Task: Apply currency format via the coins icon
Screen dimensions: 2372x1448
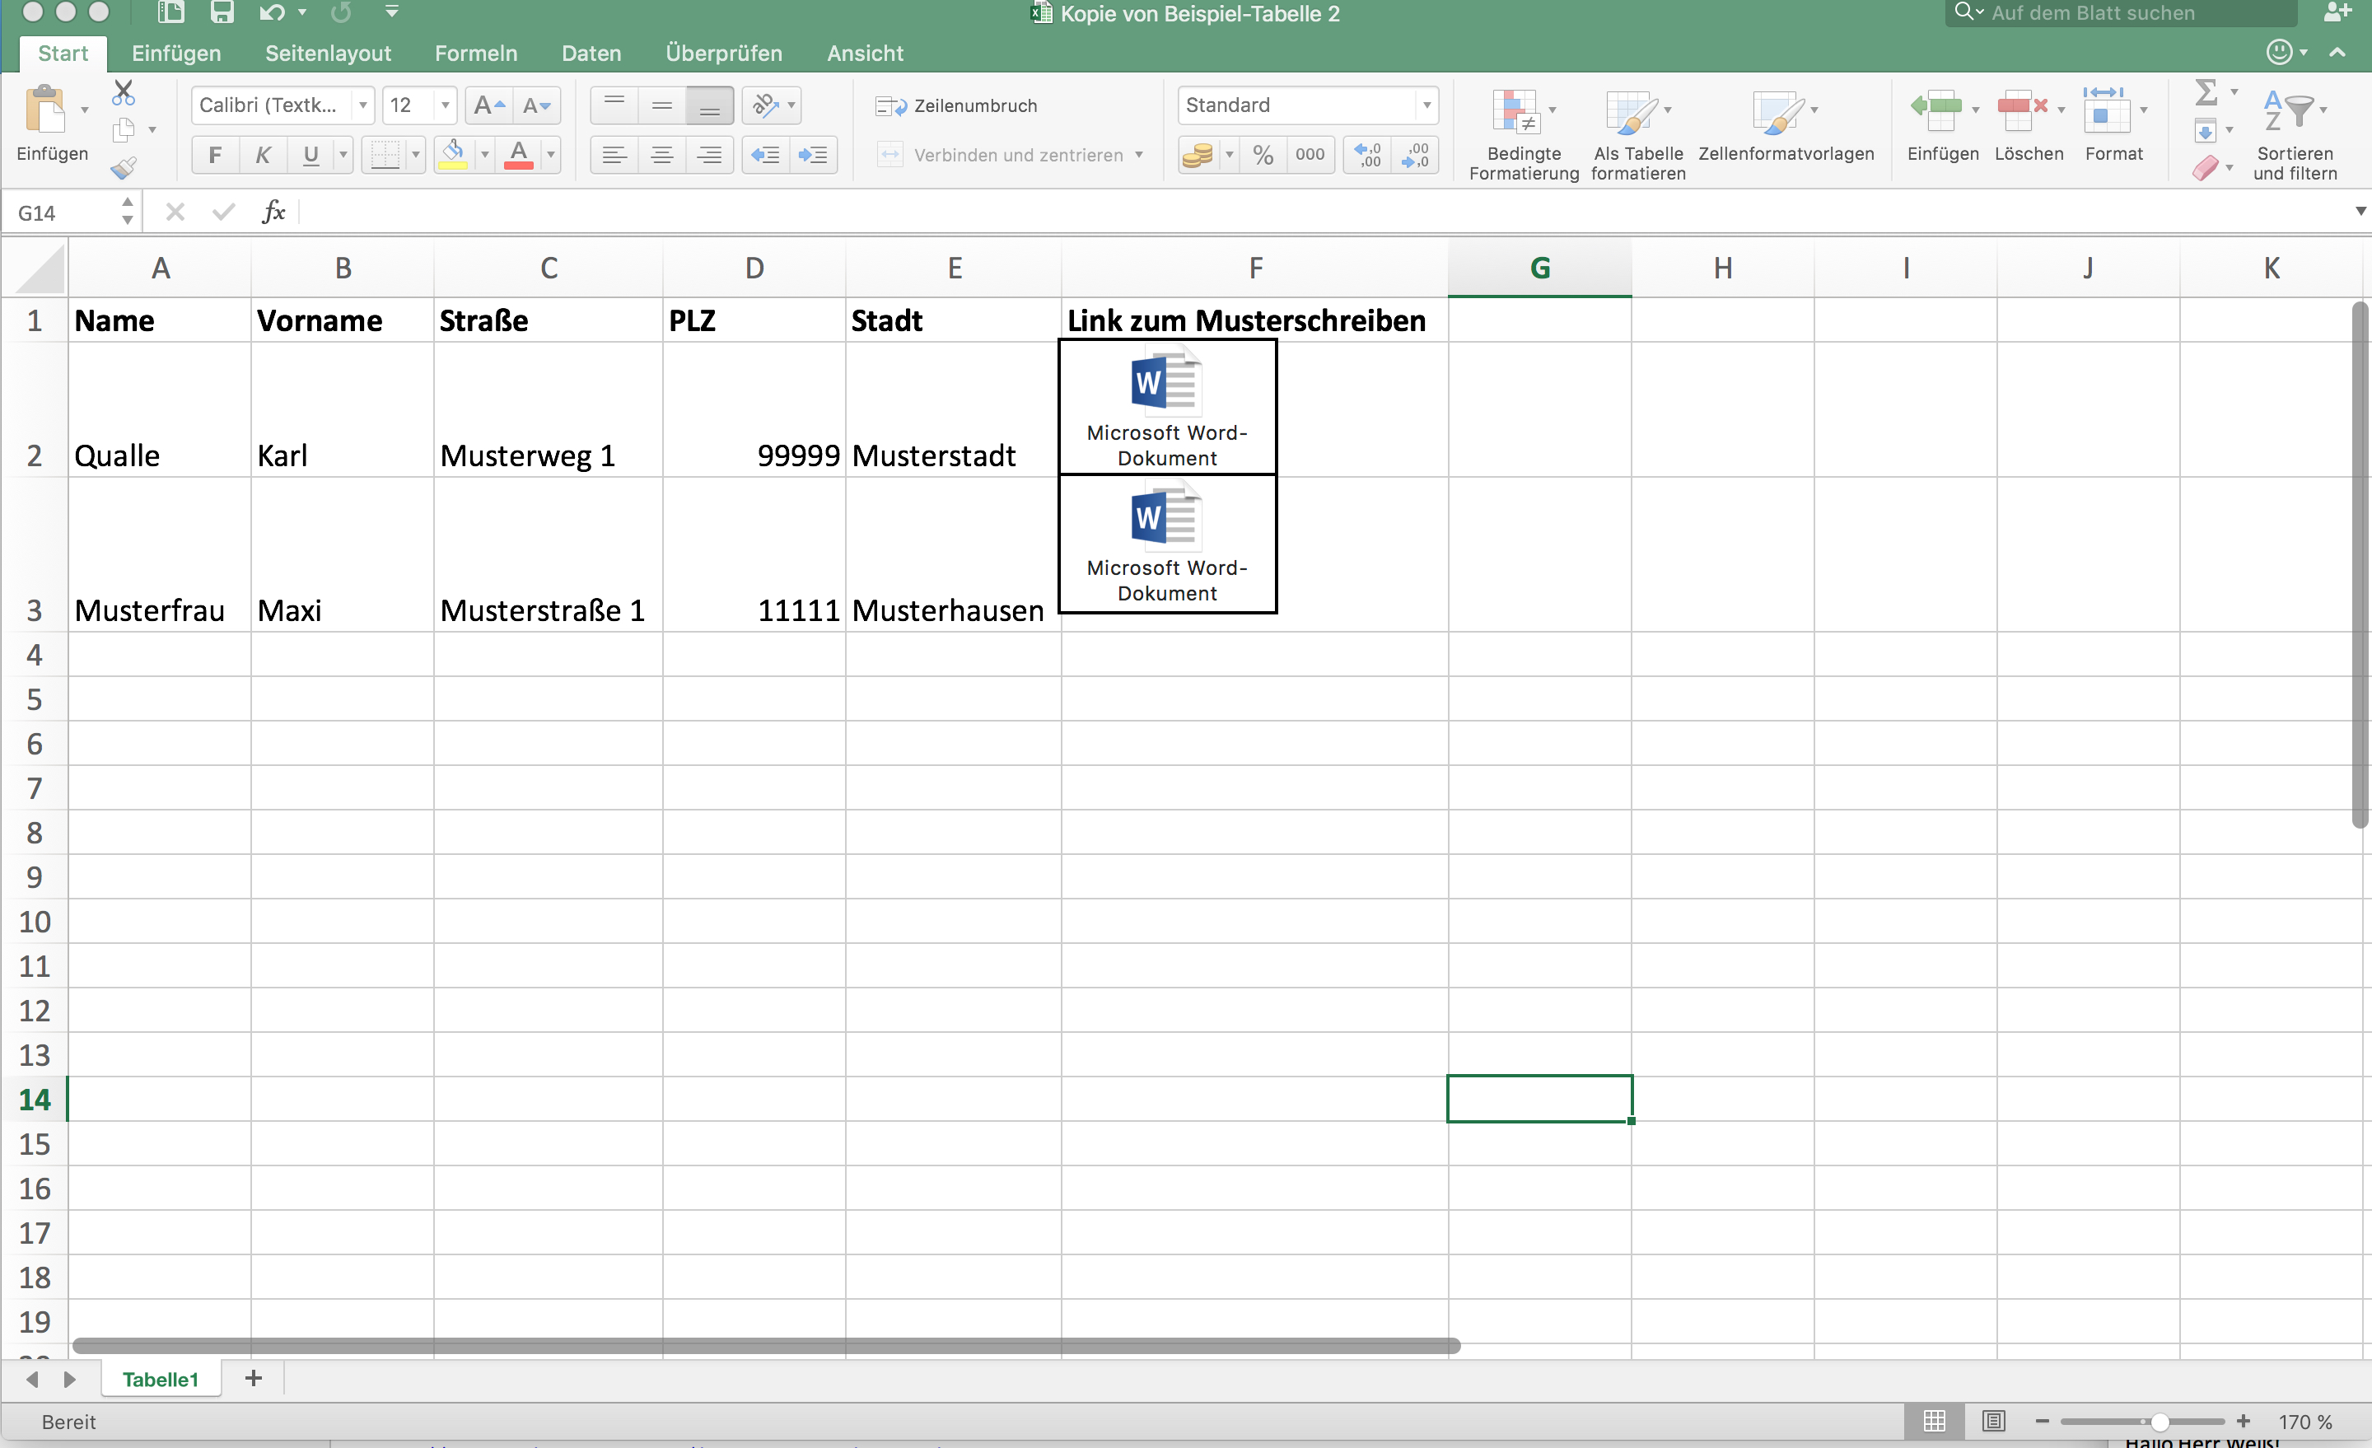Action: (1199, 154)
